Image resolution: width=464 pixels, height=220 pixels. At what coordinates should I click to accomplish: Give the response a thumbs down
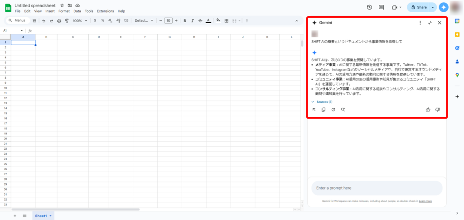click(x=438, y=110)
